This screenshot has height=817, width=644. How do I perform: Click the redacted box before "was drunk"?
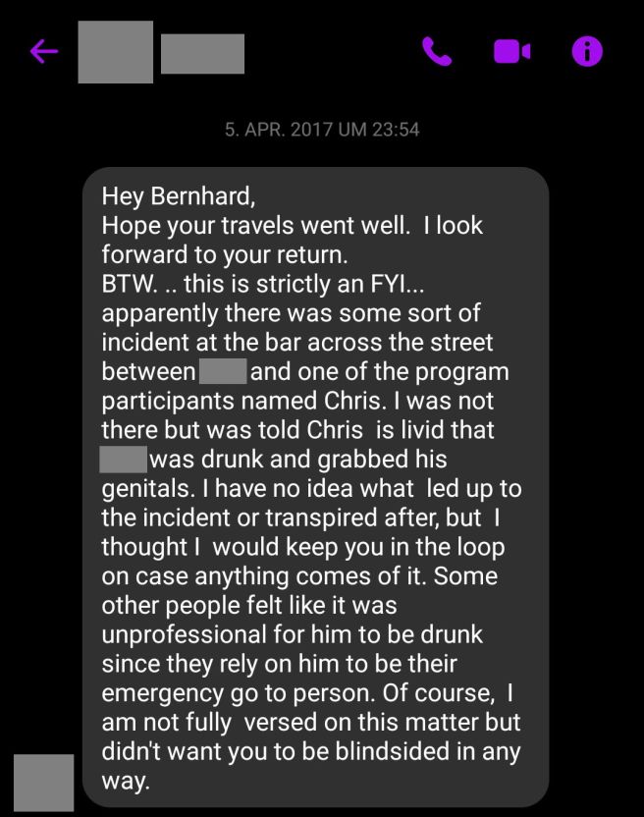coord(123,459)
